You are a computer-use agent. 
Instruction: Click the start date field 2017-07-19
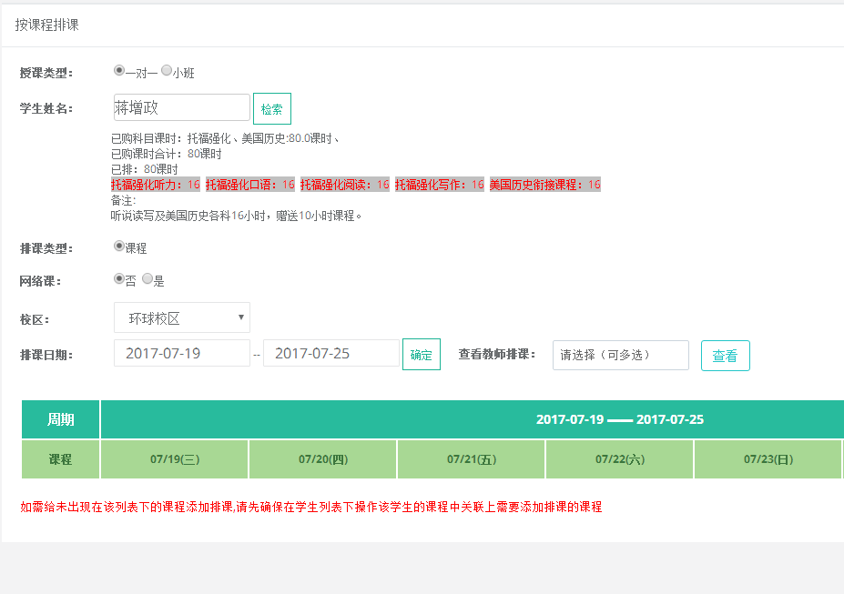coord(182,353)
